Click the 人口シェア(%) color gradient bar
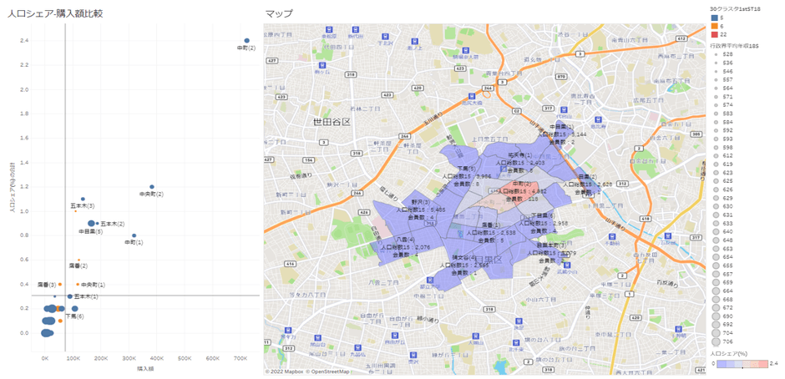The height and width of the screenshot is (379, 785). [744, 364]
